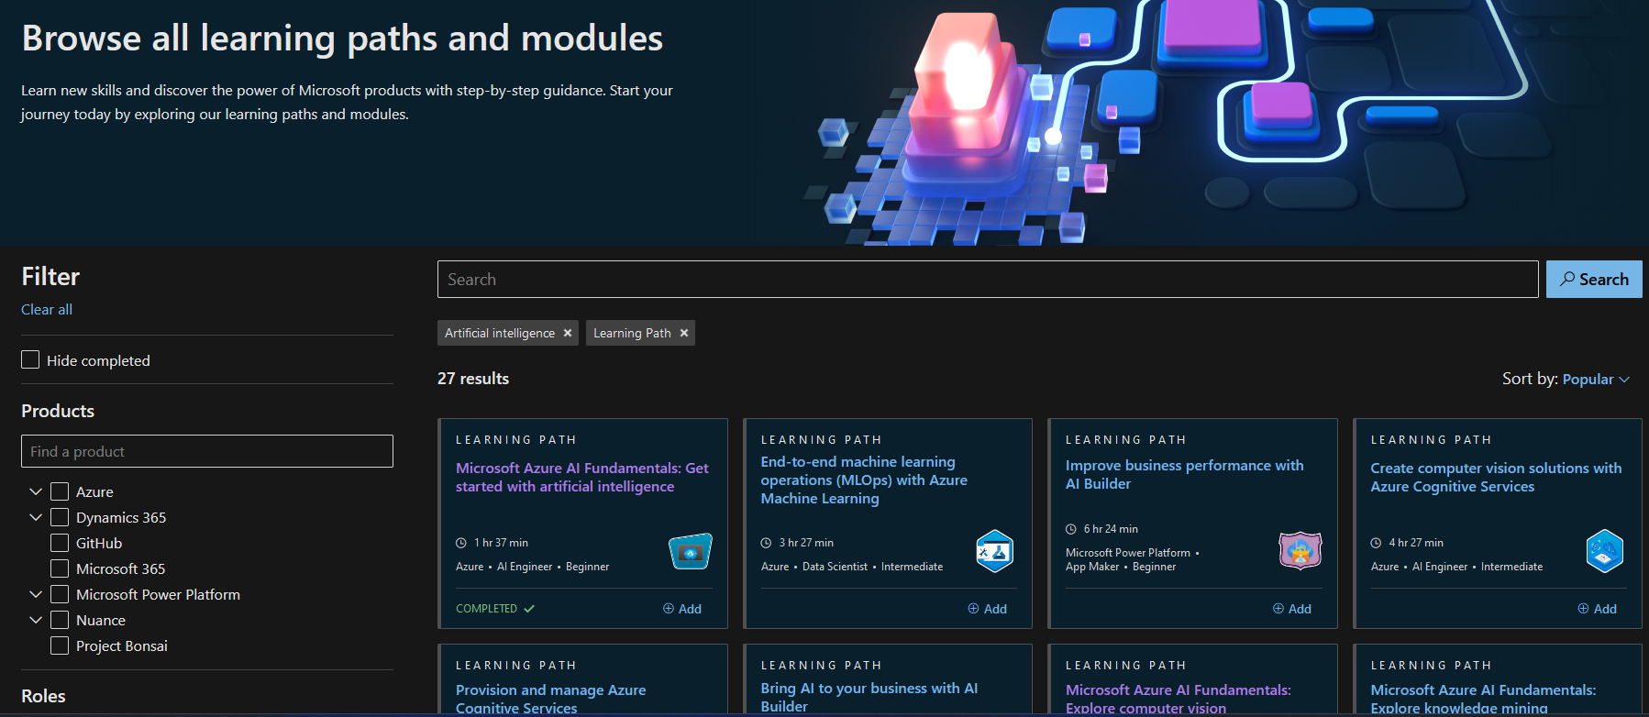Open the computer vision solutions badge icon
Screen dimensions: 1649x717
pos(1605,552)
